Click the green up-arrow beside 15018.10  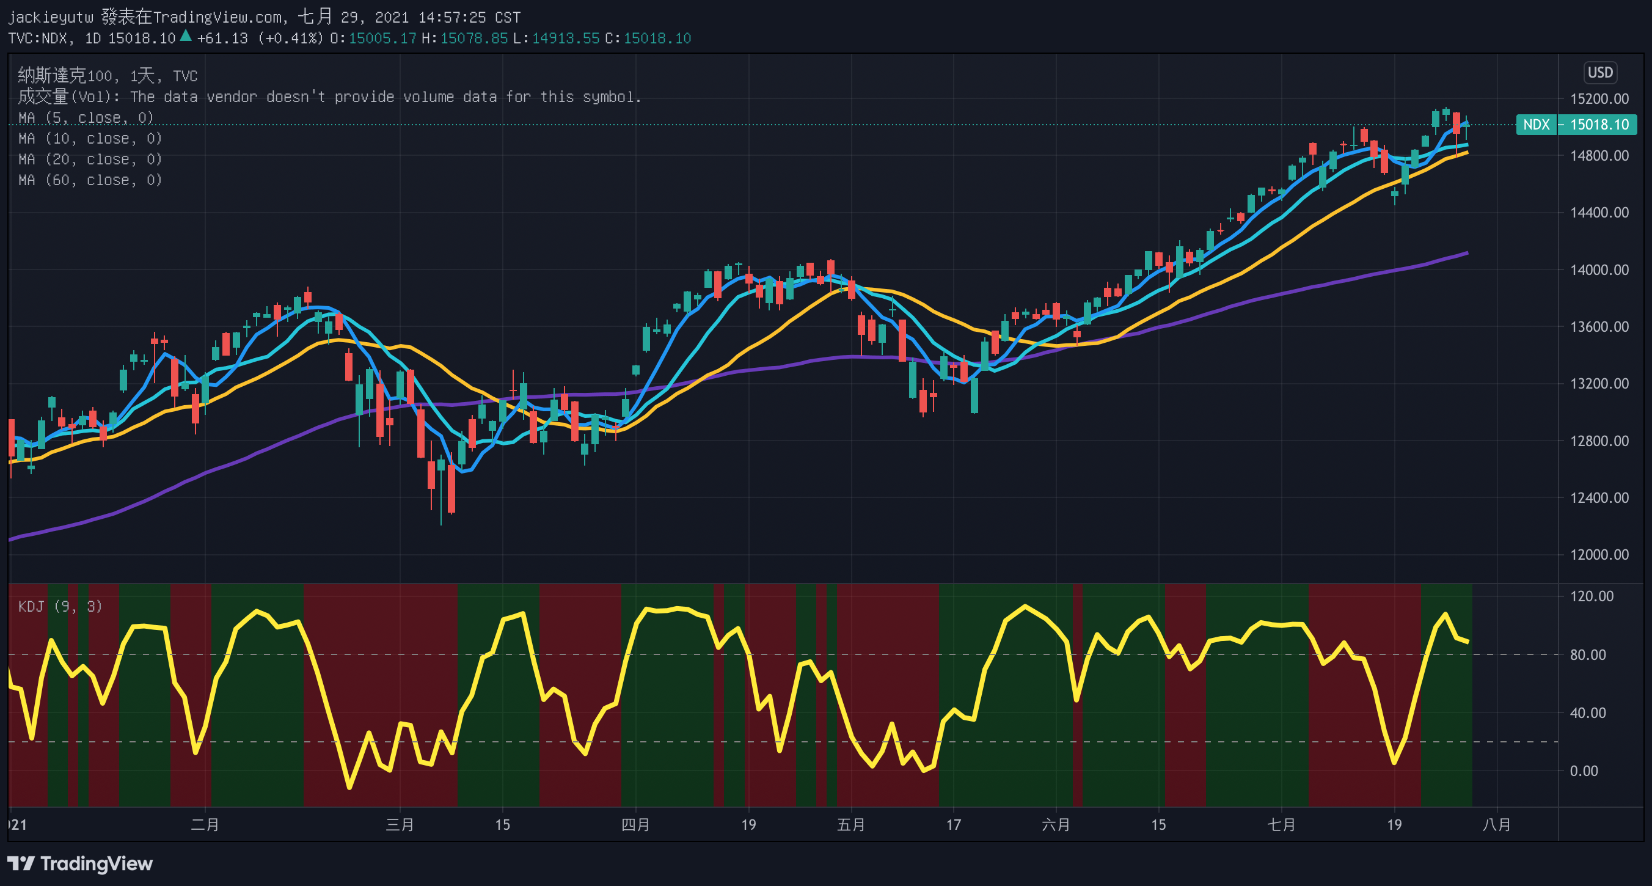185,36
